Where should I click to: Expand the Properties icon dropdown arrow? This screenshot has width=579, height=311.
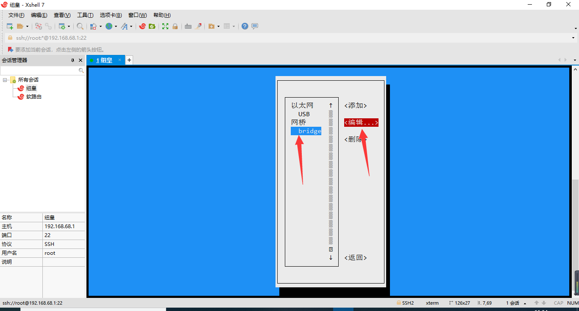69,26
